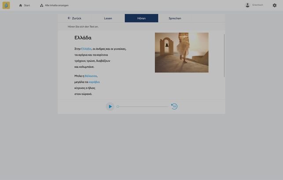Click the Greece bell tower picture
The image size is (283, 180).
coord(181,53)
